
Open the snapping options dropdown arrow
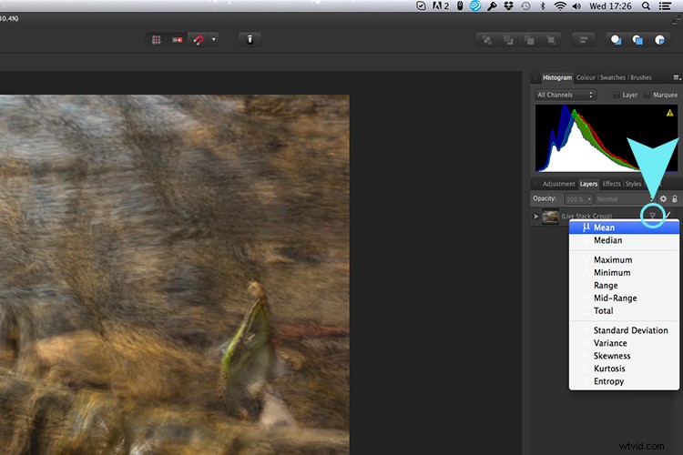click(x=213, y=40)
